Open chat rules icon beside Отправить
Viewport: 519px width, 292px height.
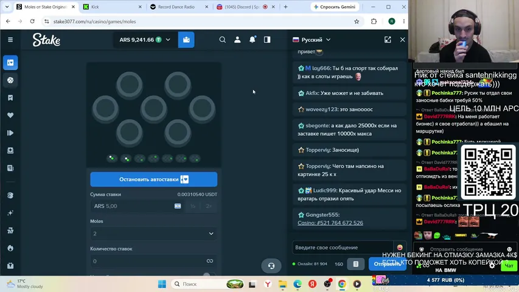pyautogui.click(x=355, y=264)
